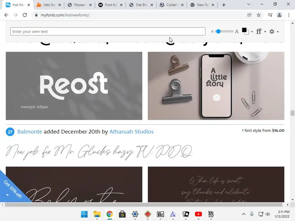Open the When life is sweet poster
Screen dimensions: 295x221
click(x=216, y=184)
